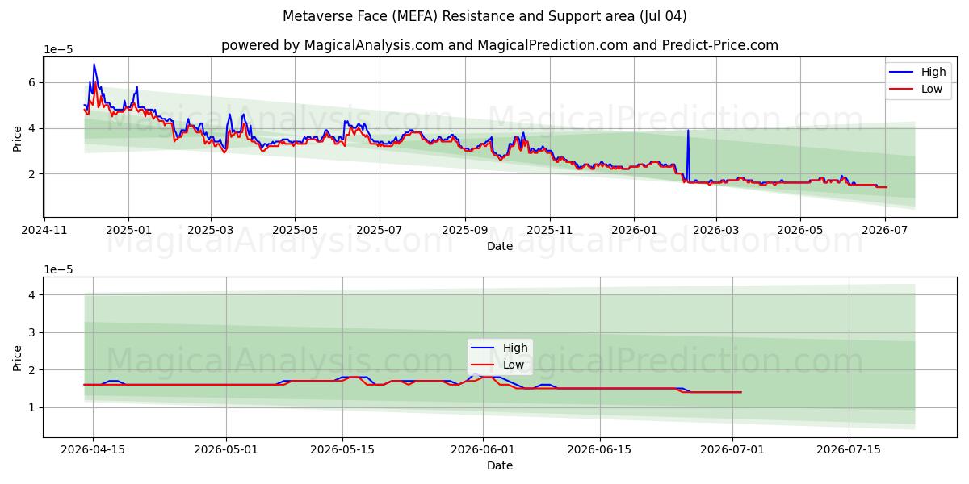Image resolution: width=969 pixels, height=484 pixels.
Task: Click the '2026-06-01' tick label on bottom chart
Action: click(484, 450)
